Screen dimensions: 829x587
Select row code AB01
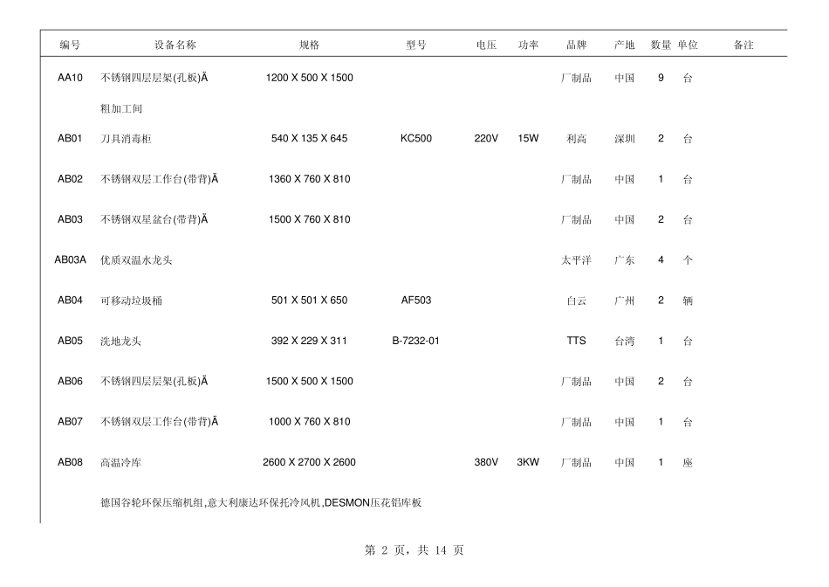pos(71,139)
